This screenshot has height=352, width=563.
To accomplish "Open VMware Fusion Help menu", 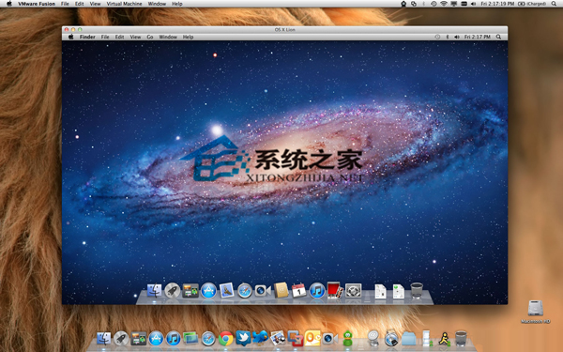I will coord(177,4).
